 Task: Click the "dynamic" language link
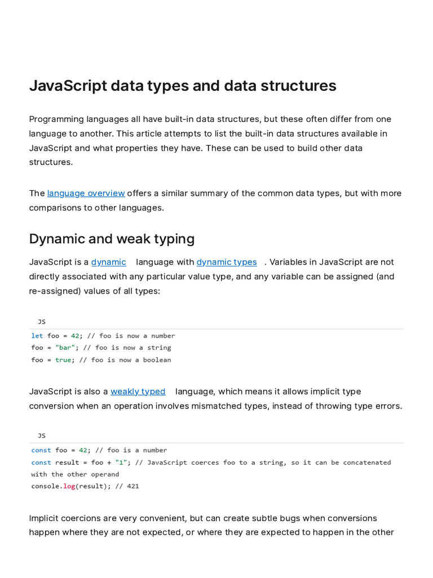click(x=108, y=262)
